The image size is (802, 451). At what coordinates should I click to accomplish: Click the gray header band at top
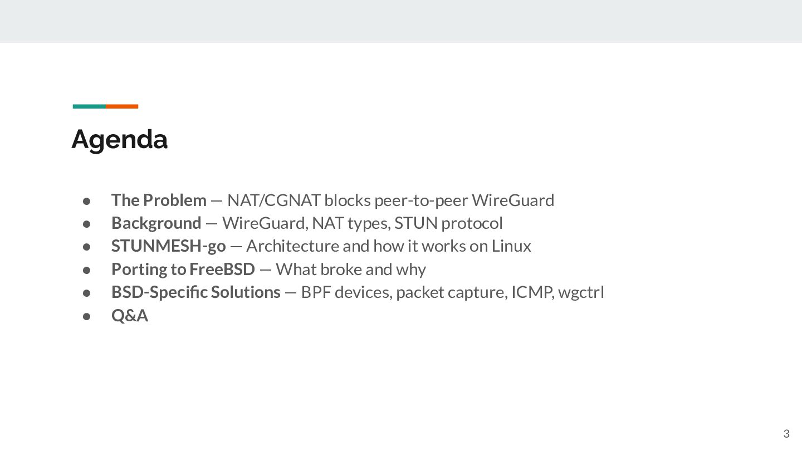coord(401,21)
